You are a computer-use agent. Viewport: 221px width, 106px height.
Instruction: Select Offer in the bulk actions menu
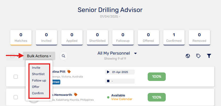(x=36, y=87)
